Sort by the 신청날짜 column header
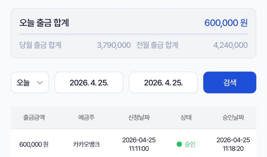 click(x=139, y=118)
